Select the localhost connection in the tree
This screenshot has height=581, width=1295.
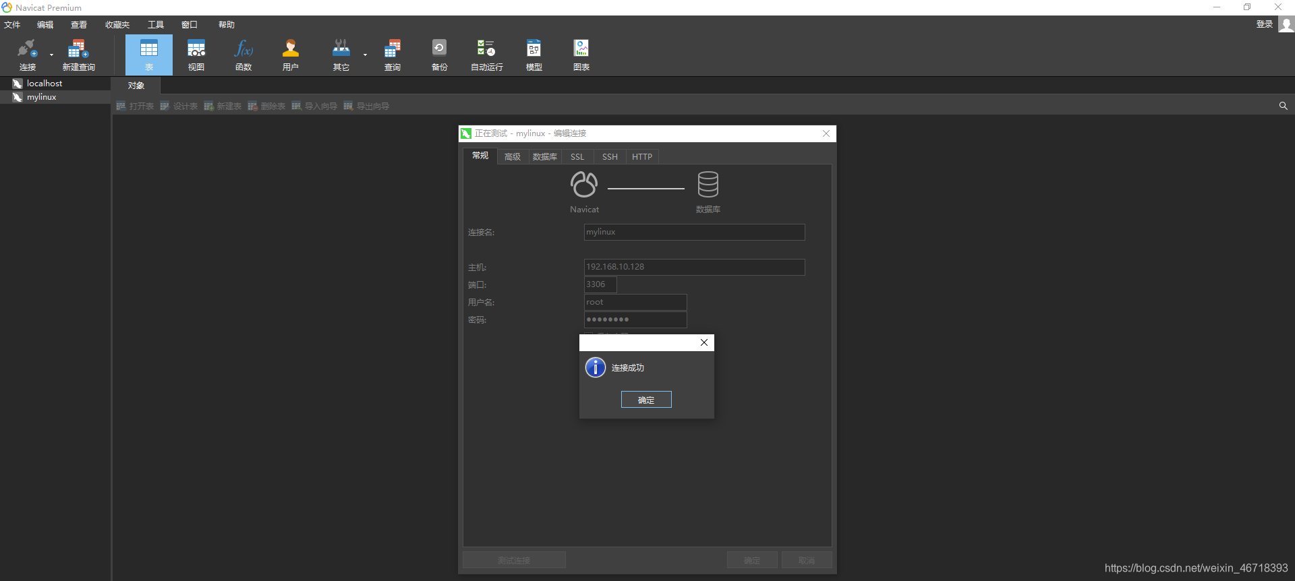(x=45, y=84)
